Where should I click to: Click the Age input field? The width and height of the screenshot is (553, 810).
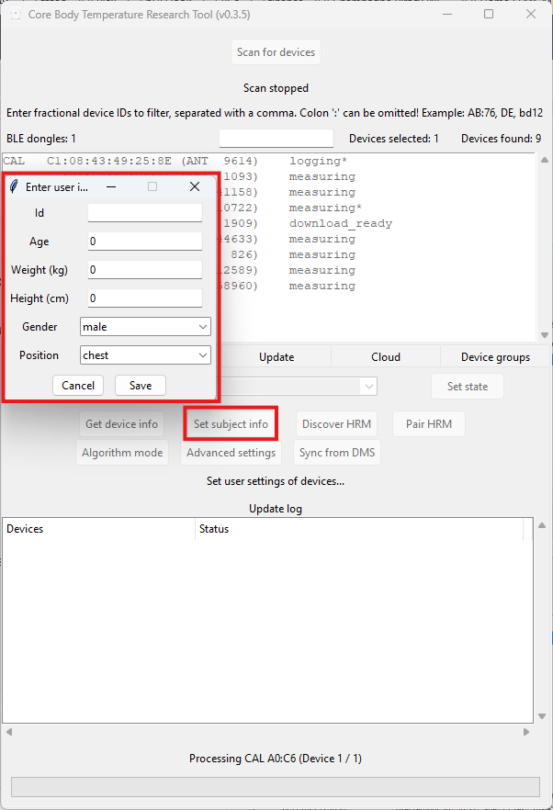coord(145,242)
